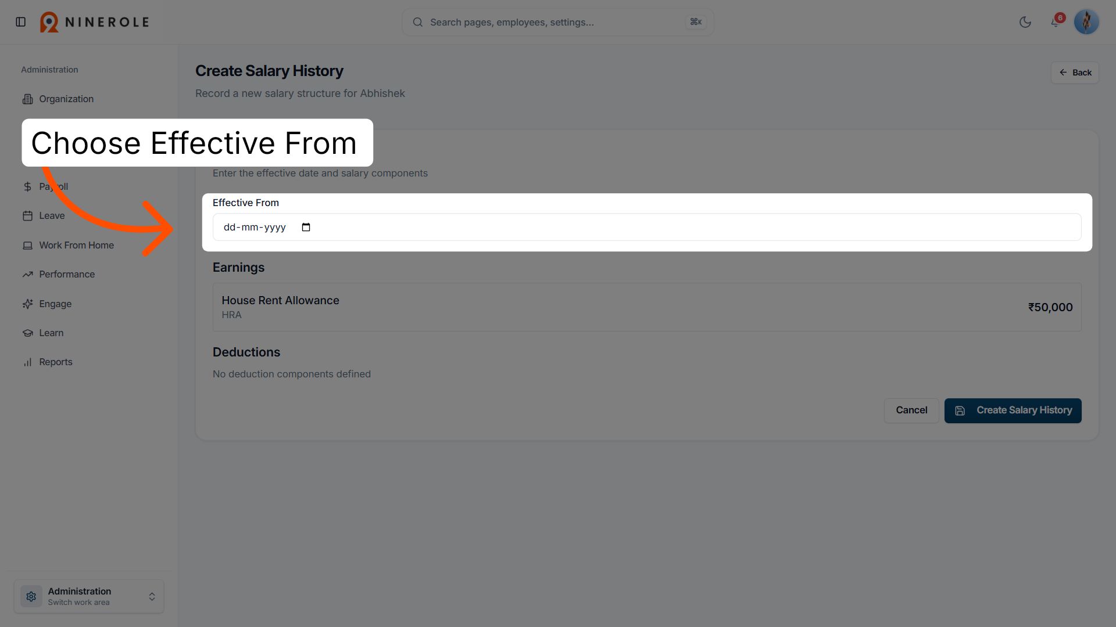Focus the search pages input
Viewport: 1116px width, 627px height.
[x=558, y=22]
